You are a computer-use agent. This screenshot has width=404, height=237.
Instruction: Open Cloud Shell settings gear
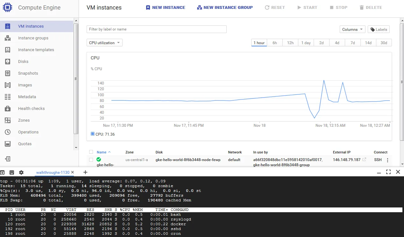[21, 172]
